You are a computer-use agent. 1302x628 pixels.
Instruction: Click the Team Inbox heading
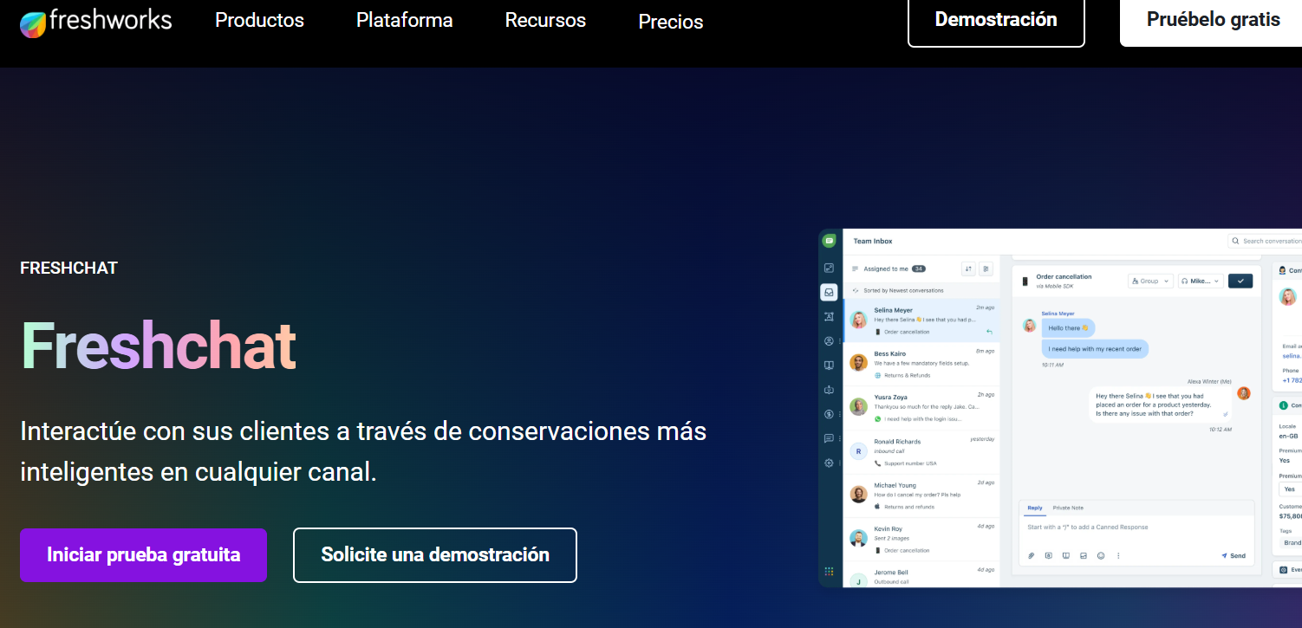pos(873,241)
